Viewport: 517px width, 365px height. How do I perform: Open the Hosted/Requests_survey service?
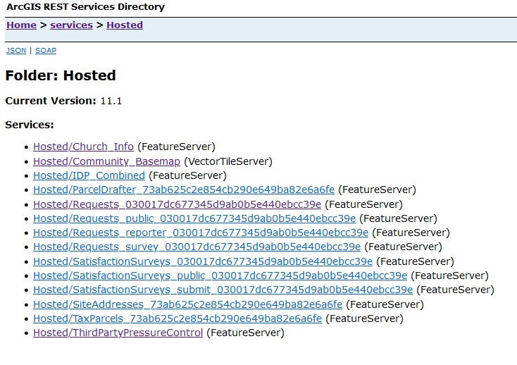[197, 247]
